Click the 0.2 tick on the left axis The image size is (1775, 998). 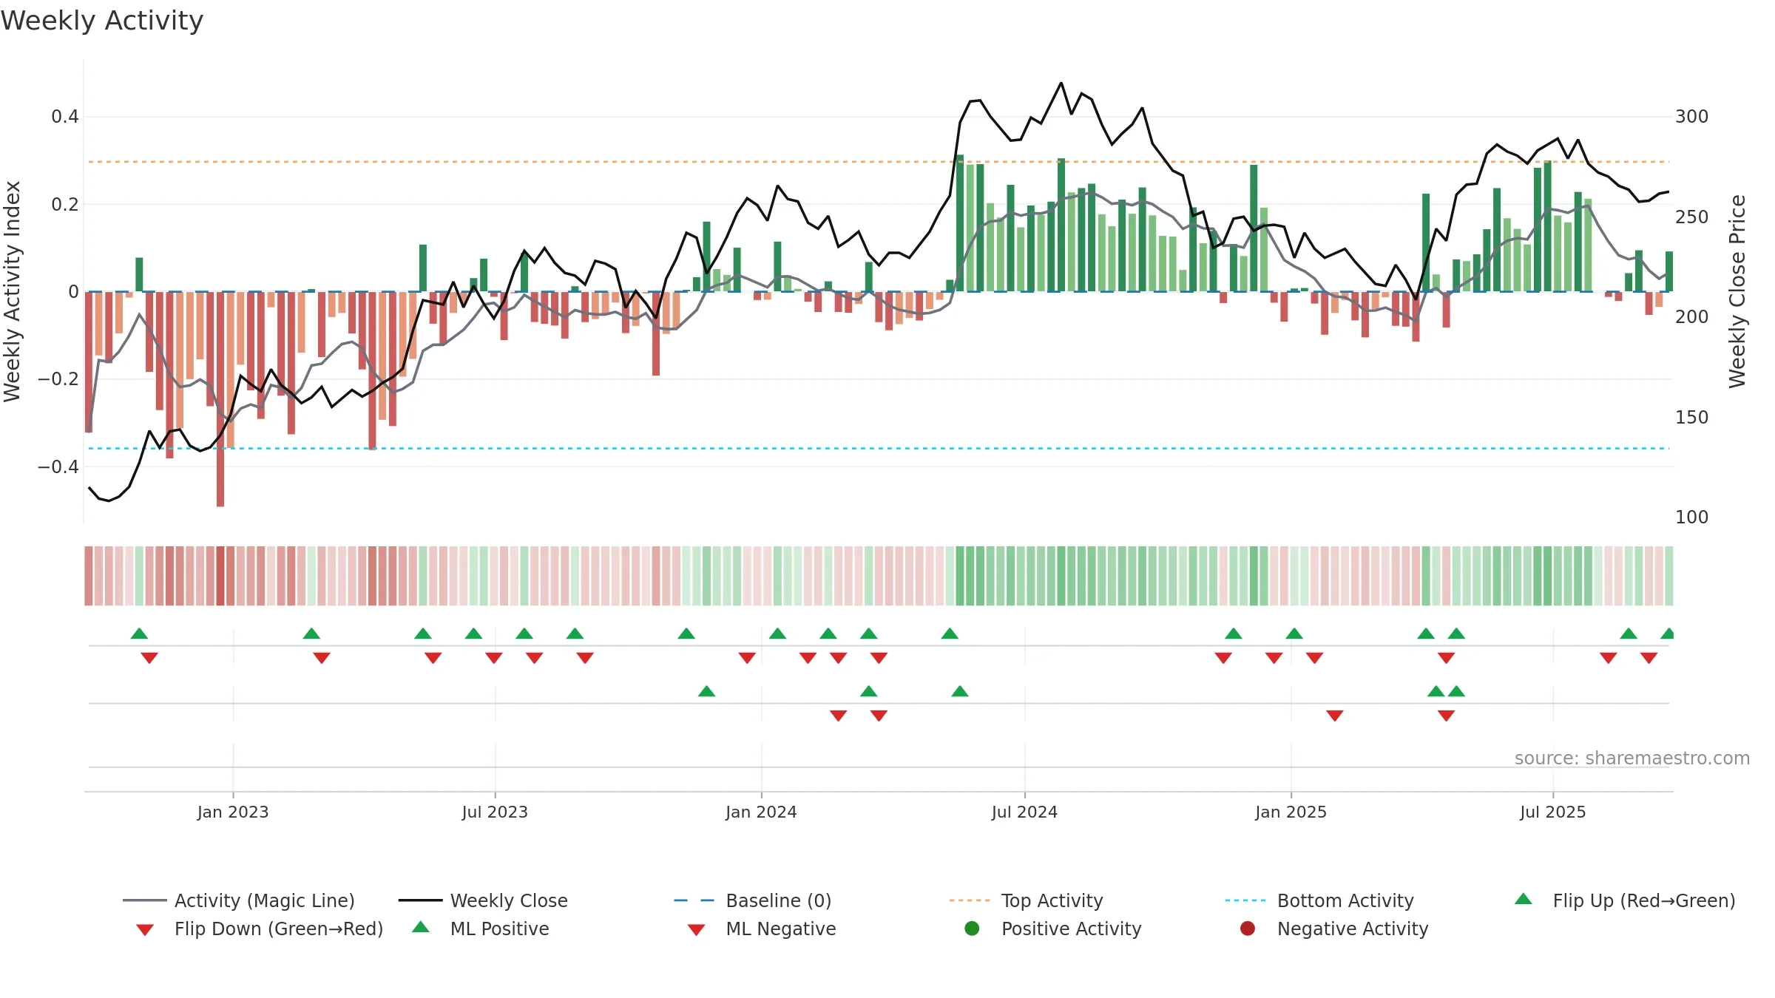65,204
